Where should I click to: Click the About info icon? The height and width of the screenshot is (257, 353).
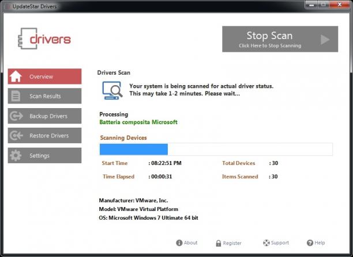coord(179,243)
